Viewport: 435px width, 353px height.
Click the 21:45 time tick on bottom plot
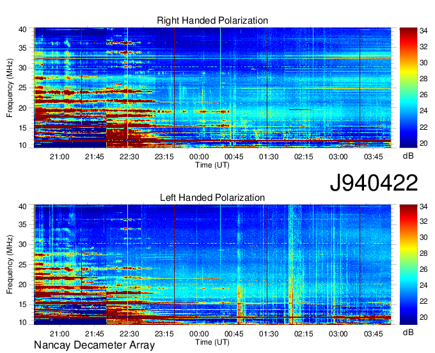click(94, 334)
